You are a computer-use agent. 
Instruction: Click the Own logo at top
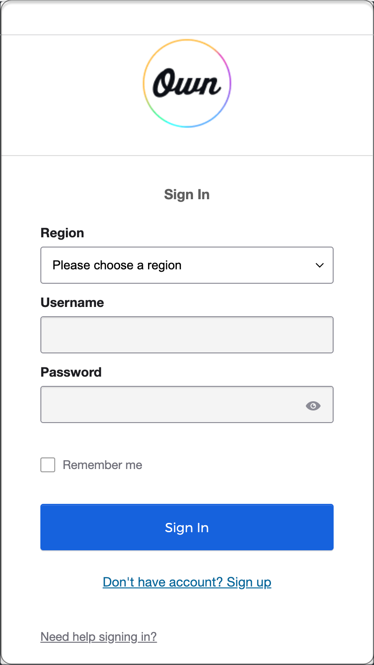coord(187,84)
